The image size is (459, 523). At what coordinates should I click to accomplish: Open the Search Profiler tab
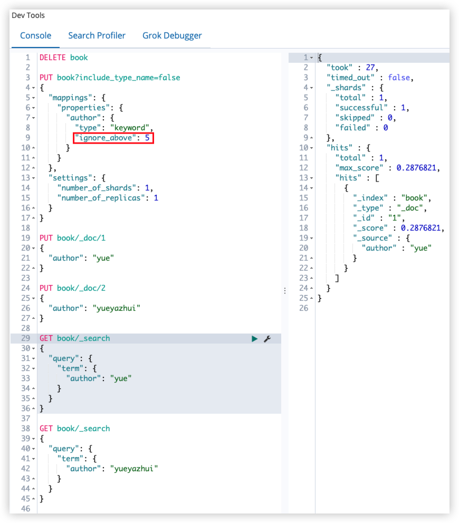click(97, 35)
